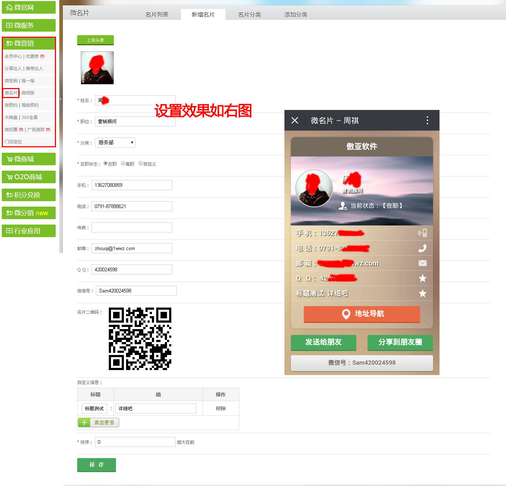The height and width of the screenshot is (503, 506).
Task: Click the phone call icon in card preview
Action: [422, 248]
